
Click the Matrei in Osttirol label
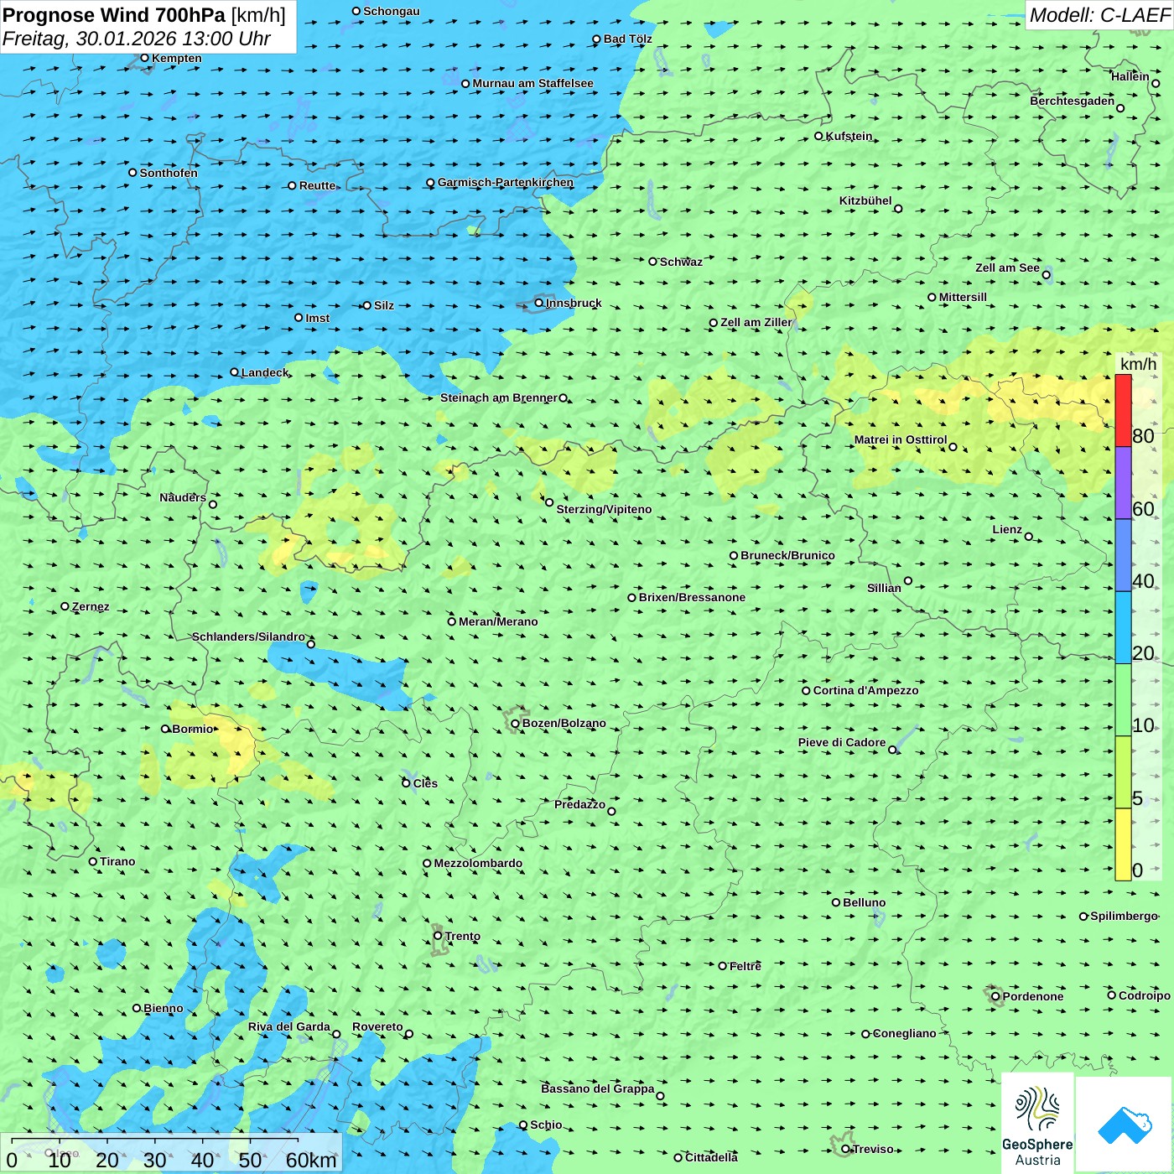(901, 439)
